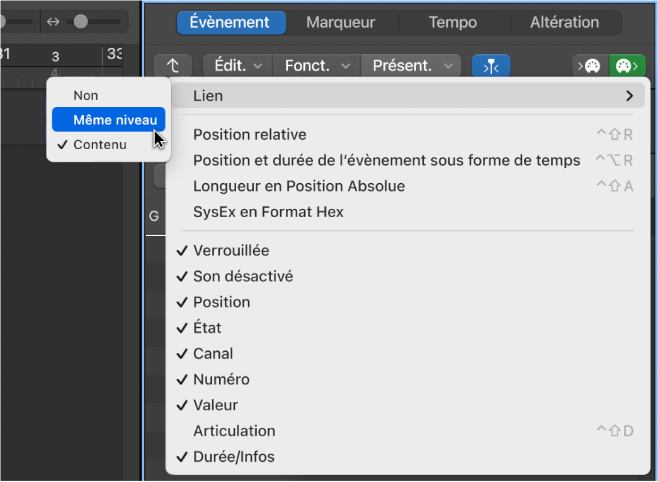This screenshot has height=482, width=658.
Task: Switch to the Tempo tab
Action: click(x=452, y=23)
